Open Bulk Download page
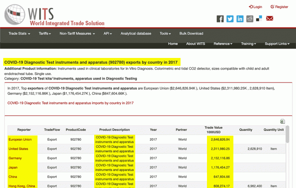Viewport: 296px width, 188px height. (x=191, y=34)
